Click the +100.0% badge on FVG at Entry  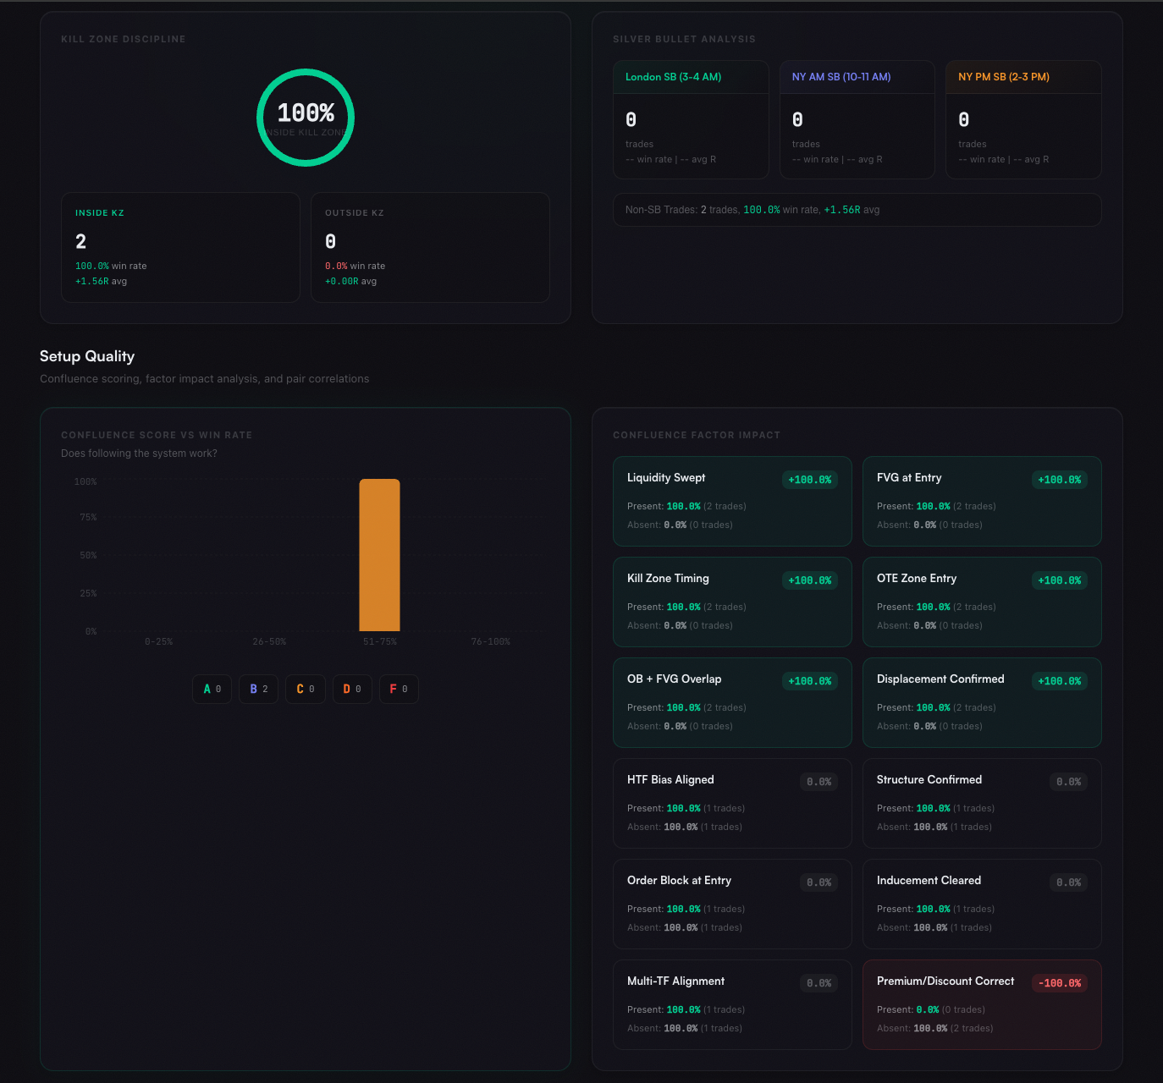click(x=1059, y=480)
